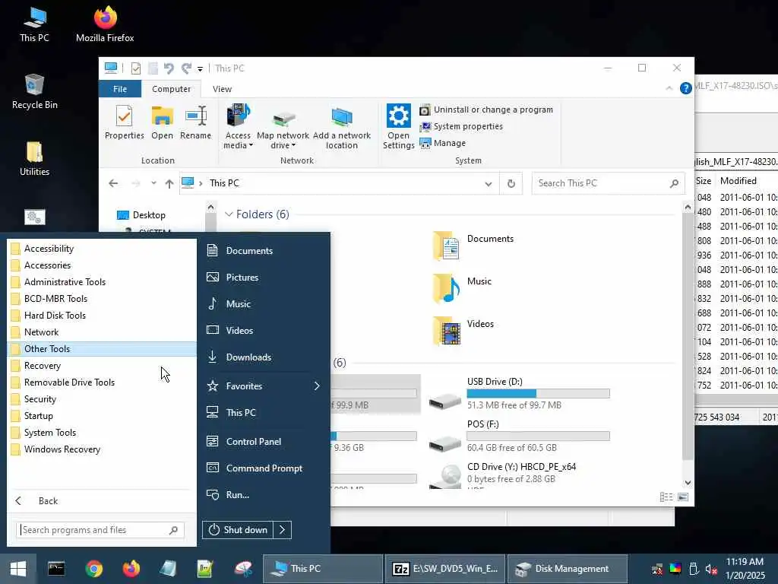Click Uninstall or change a program
This screenshot has height=584, width=778.
(x=486, y=109)
